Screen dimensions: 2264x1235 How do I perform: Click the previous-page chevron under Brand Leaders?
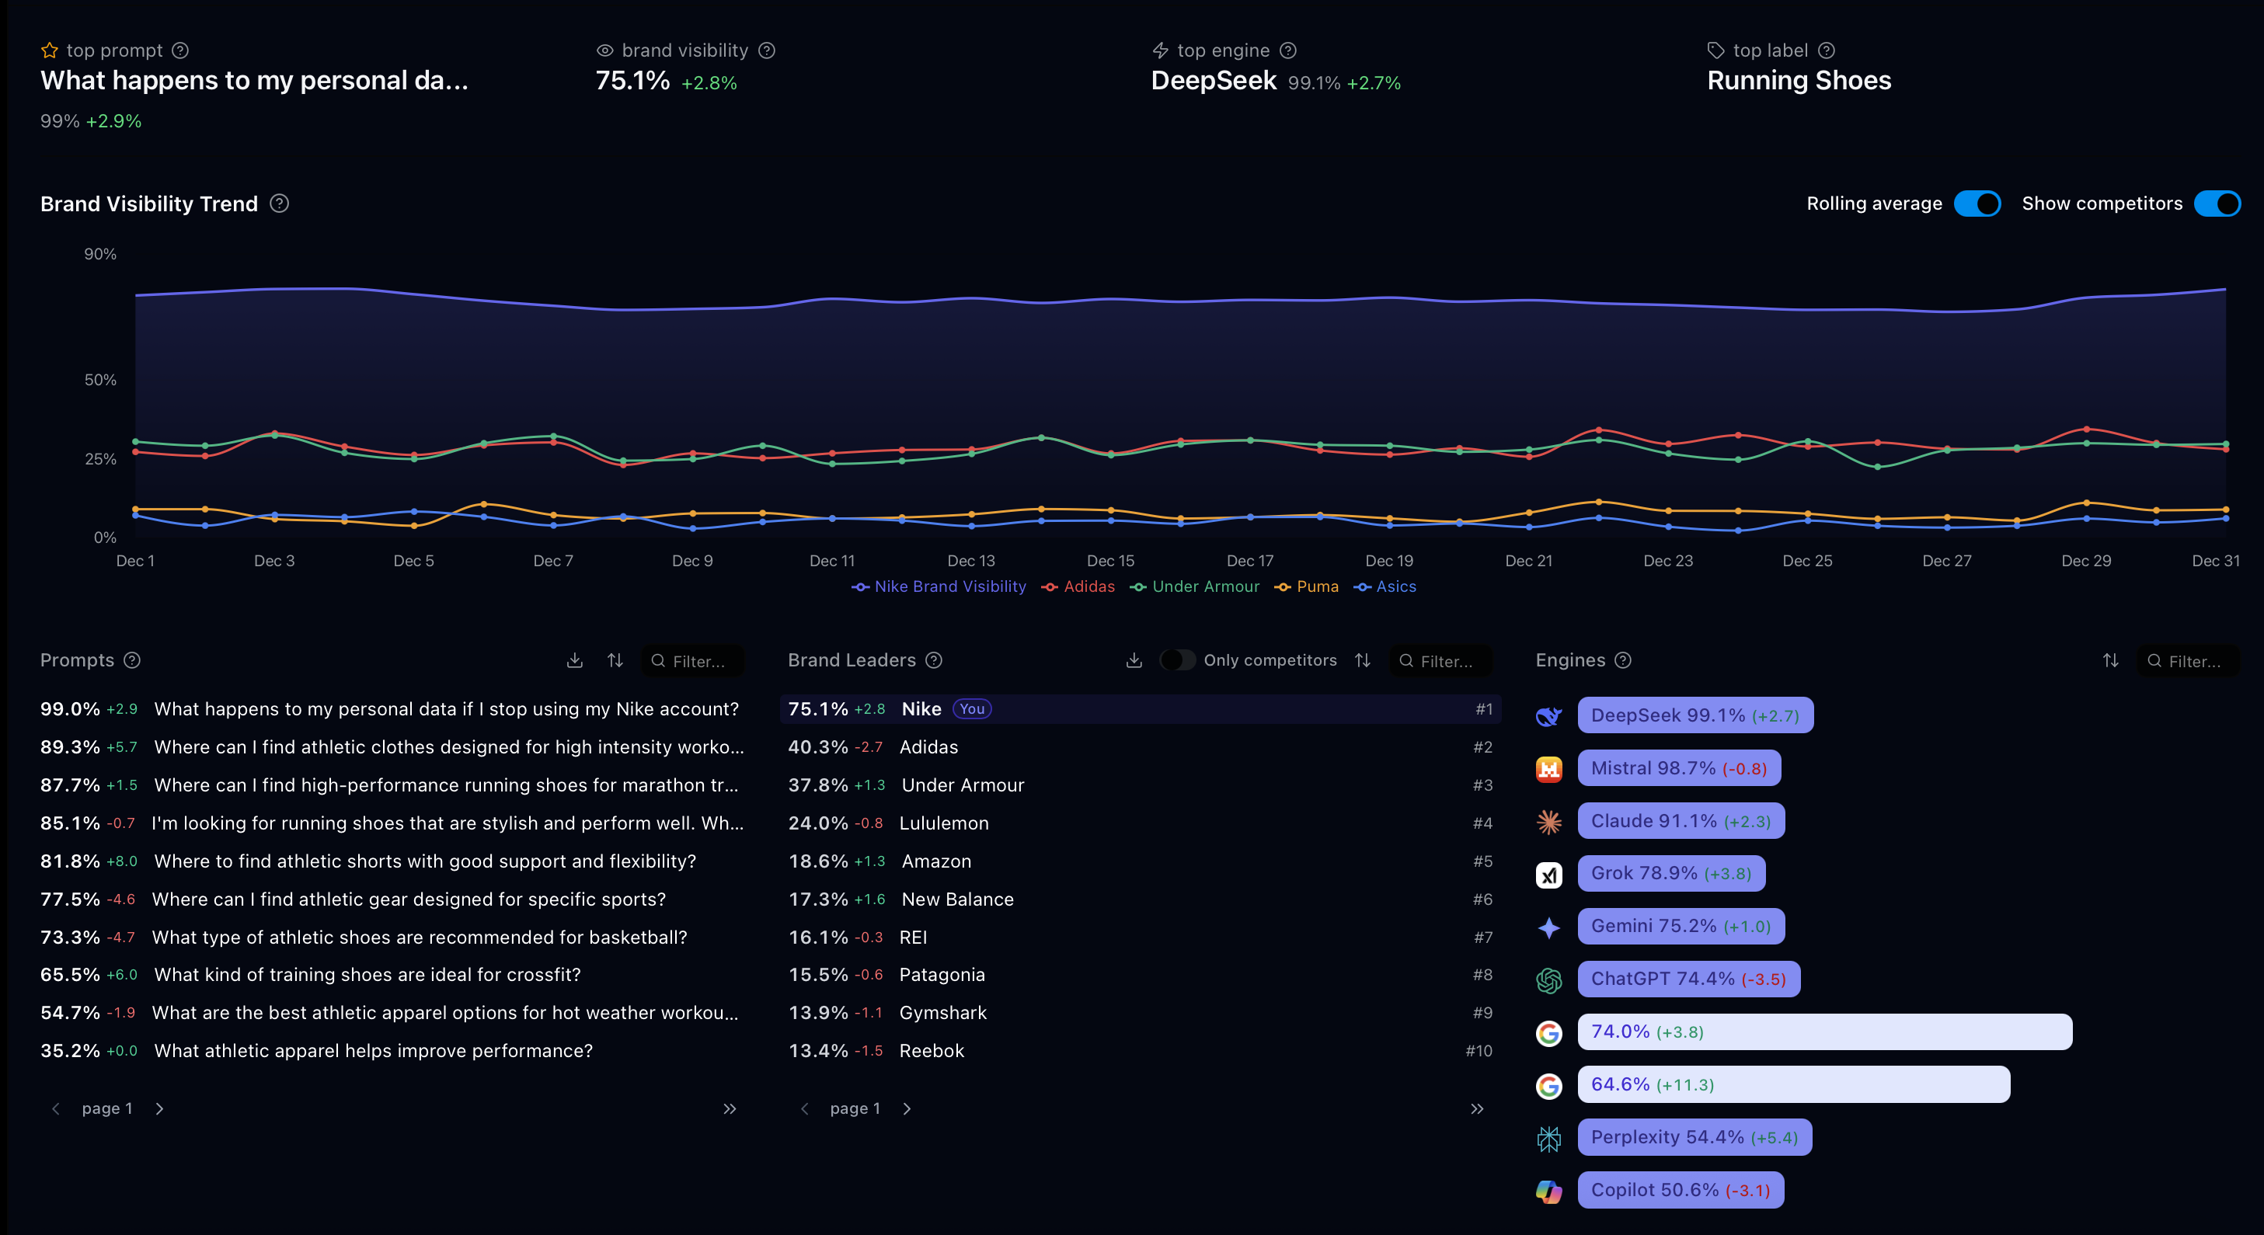pyautogui.click(x=805, y=1108)
